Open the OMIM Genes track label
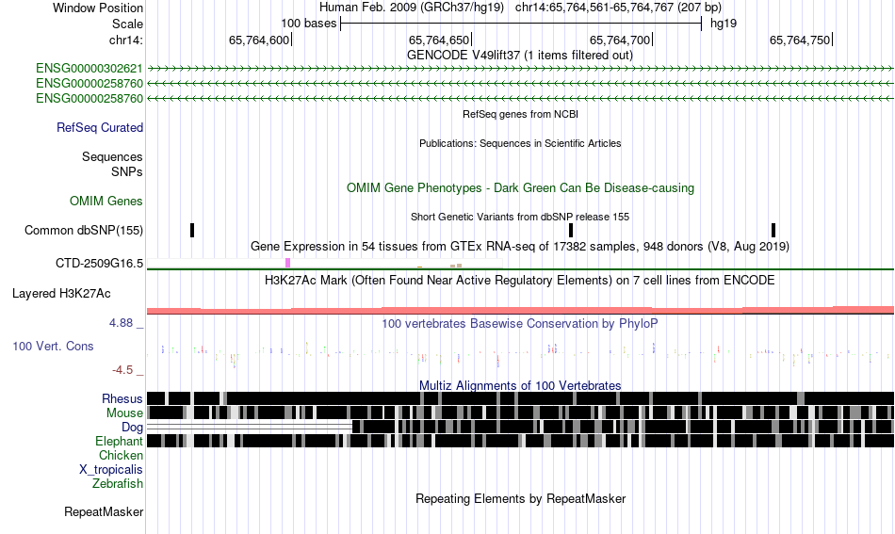 [x=106, y=202]
